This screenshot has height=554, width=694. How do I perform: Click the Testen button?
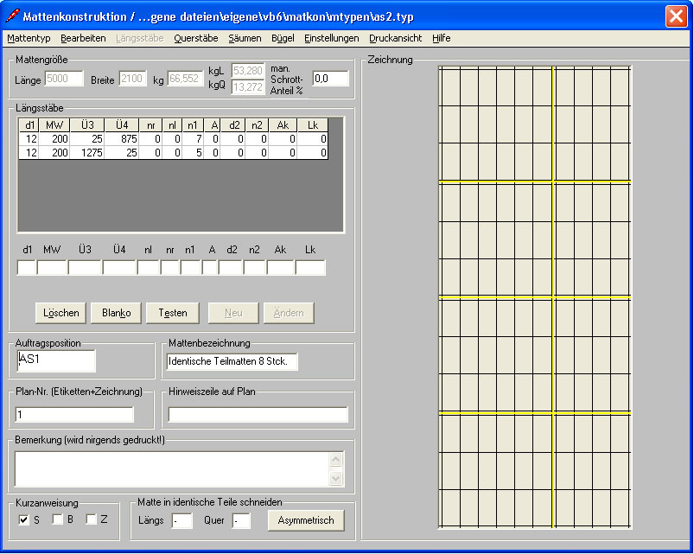click(x=173, y=313)
